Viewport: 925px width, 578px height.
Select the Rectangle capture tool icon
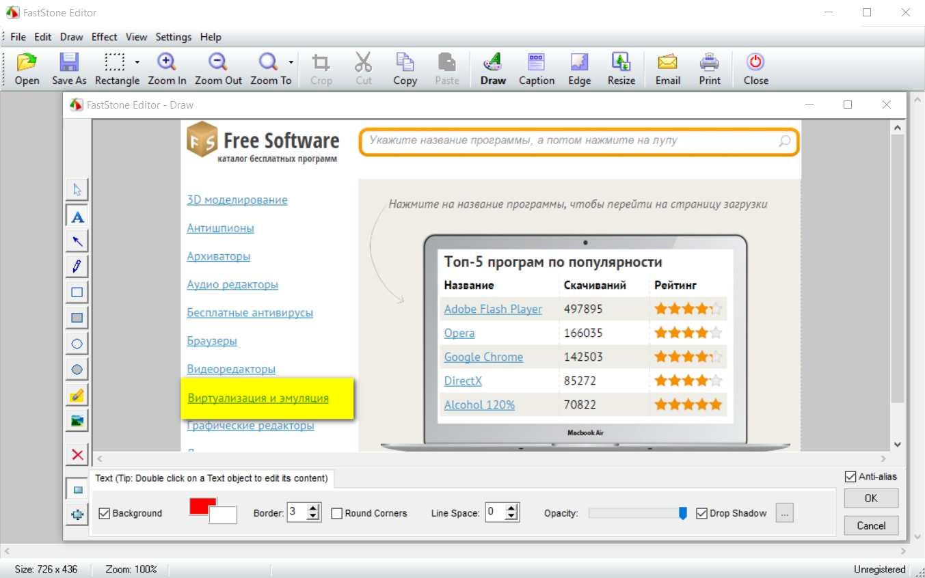[x=114, y=62]
